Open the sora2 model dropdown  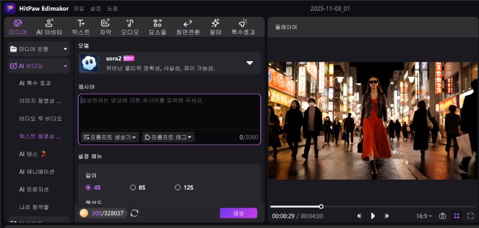[x=250, y=63]
